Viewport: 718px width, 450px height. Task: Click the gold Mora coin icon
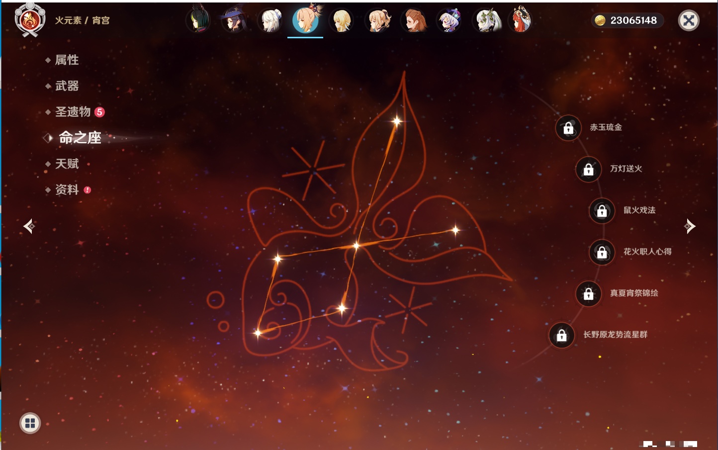[600, 20]
